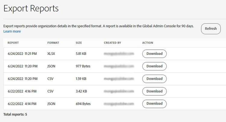
Task: Click the FORMAT column header
Action: [53, 43]
